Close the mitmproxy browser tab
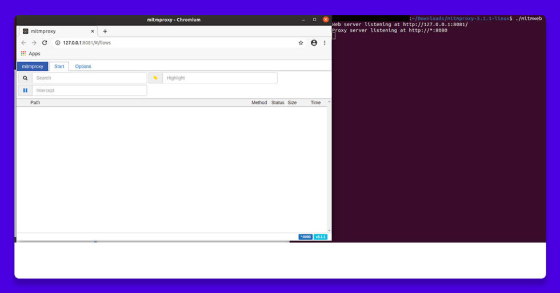 (x=93, y=31)
